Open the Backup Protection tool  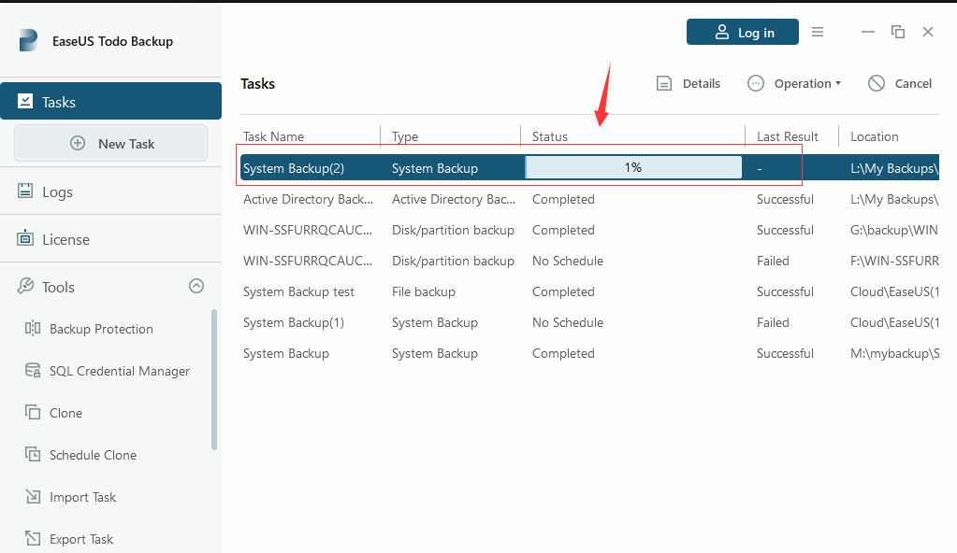[101, 329]
